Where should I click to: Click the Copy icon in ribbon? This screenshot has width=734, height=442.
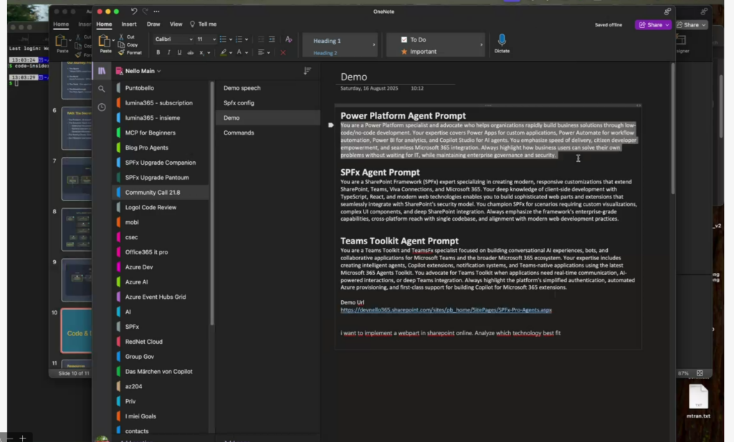(121, 45)
